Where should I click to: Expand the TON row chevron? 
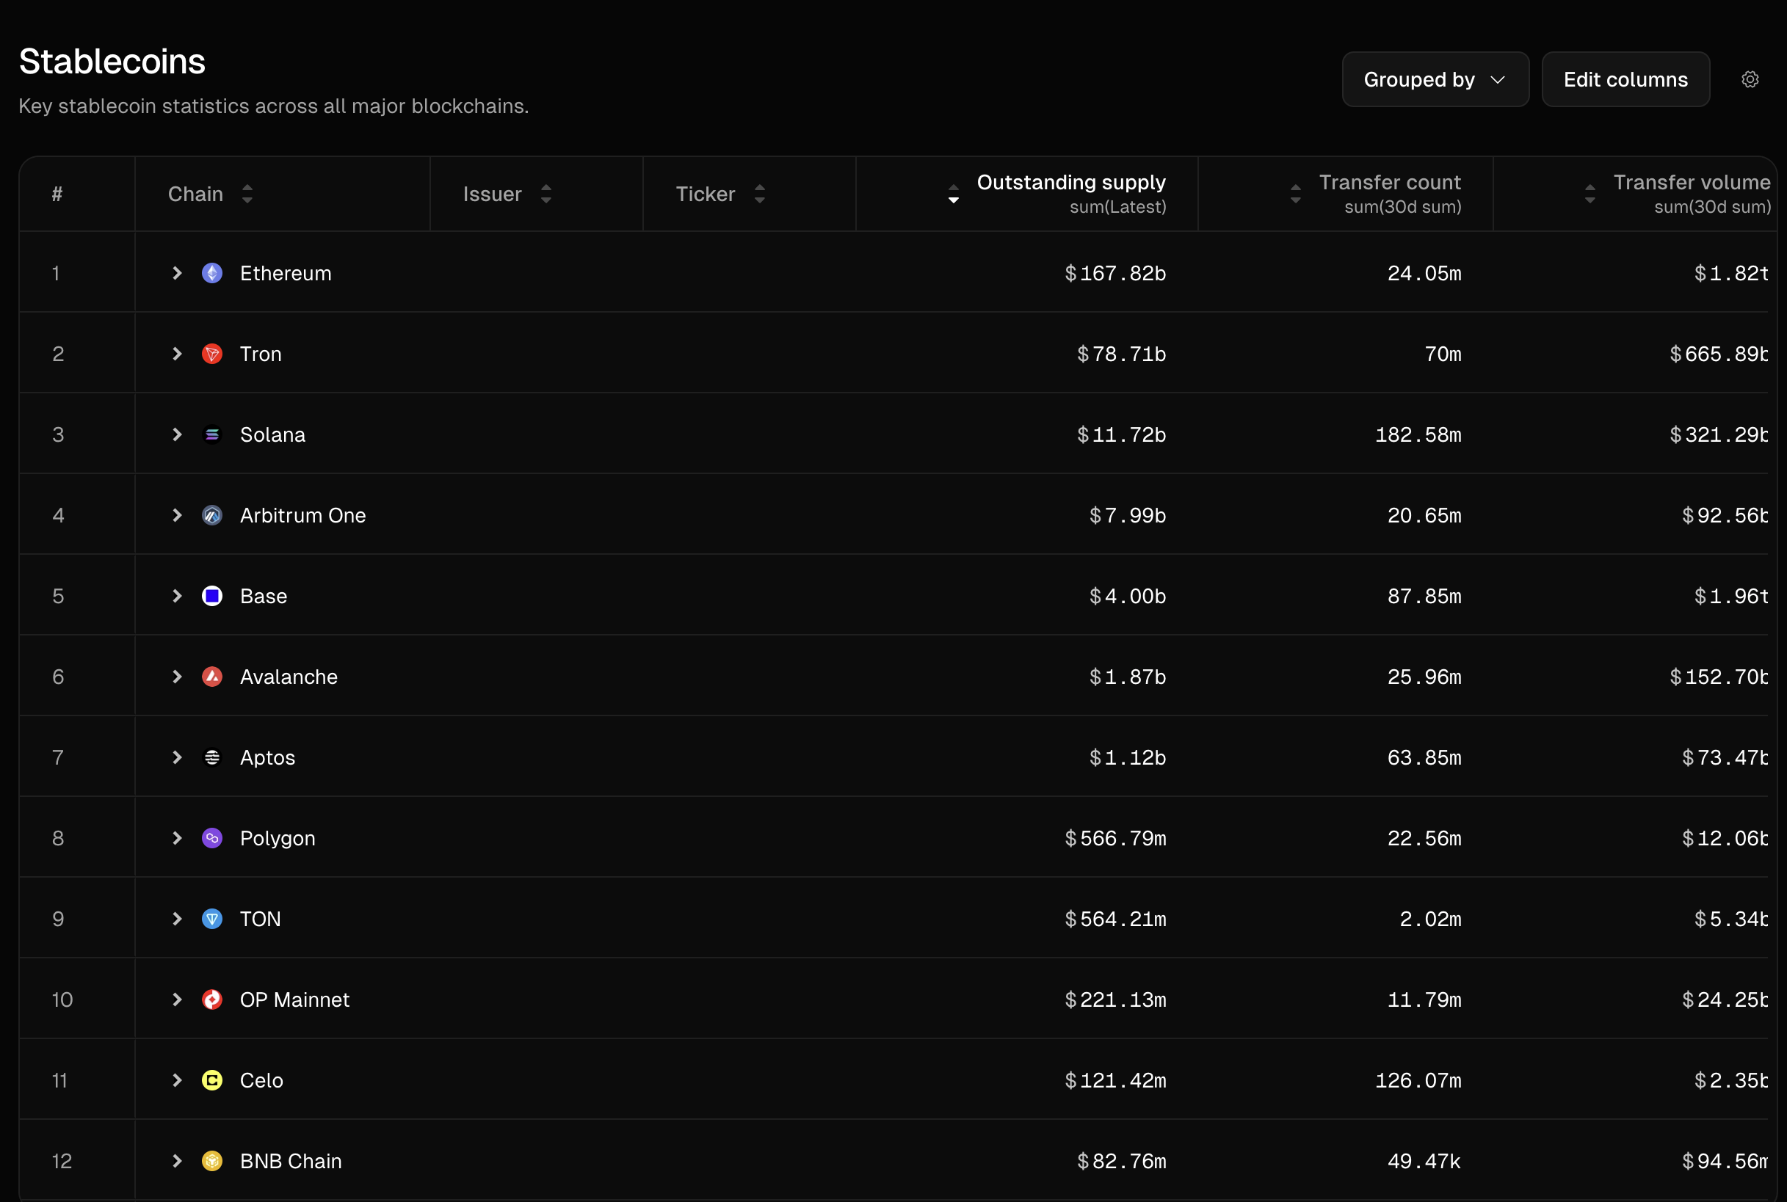click(177, 918)
